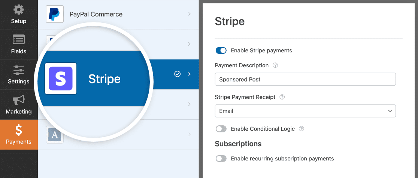Click the Payment Description input field
The height and width of the screenshot is (178, 418).
pyautogui.click(x=305, y=79)
